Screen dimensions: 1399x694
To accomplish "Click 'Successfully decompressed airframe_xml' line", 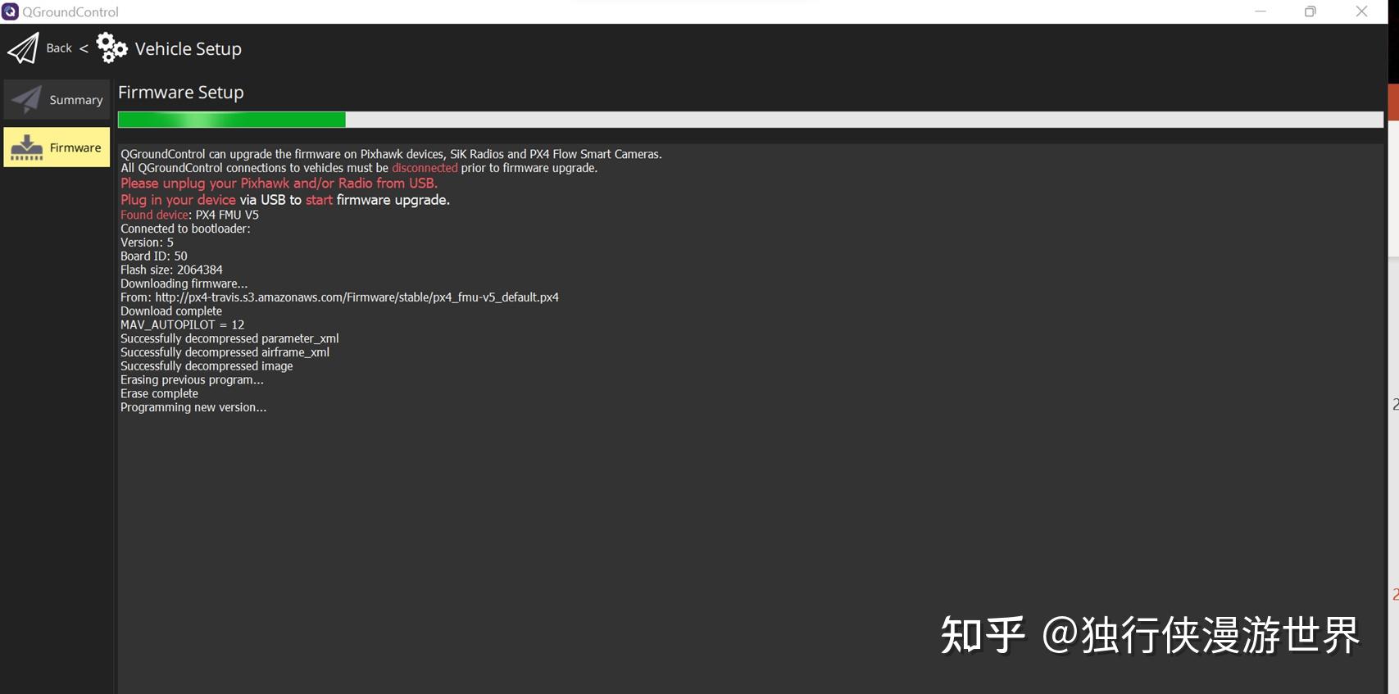I will (225, 352).
